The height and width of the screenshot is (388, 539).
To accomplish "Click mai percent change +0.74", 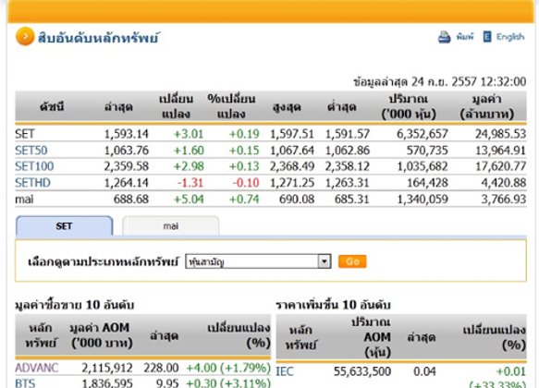I will tap(244, 199).
